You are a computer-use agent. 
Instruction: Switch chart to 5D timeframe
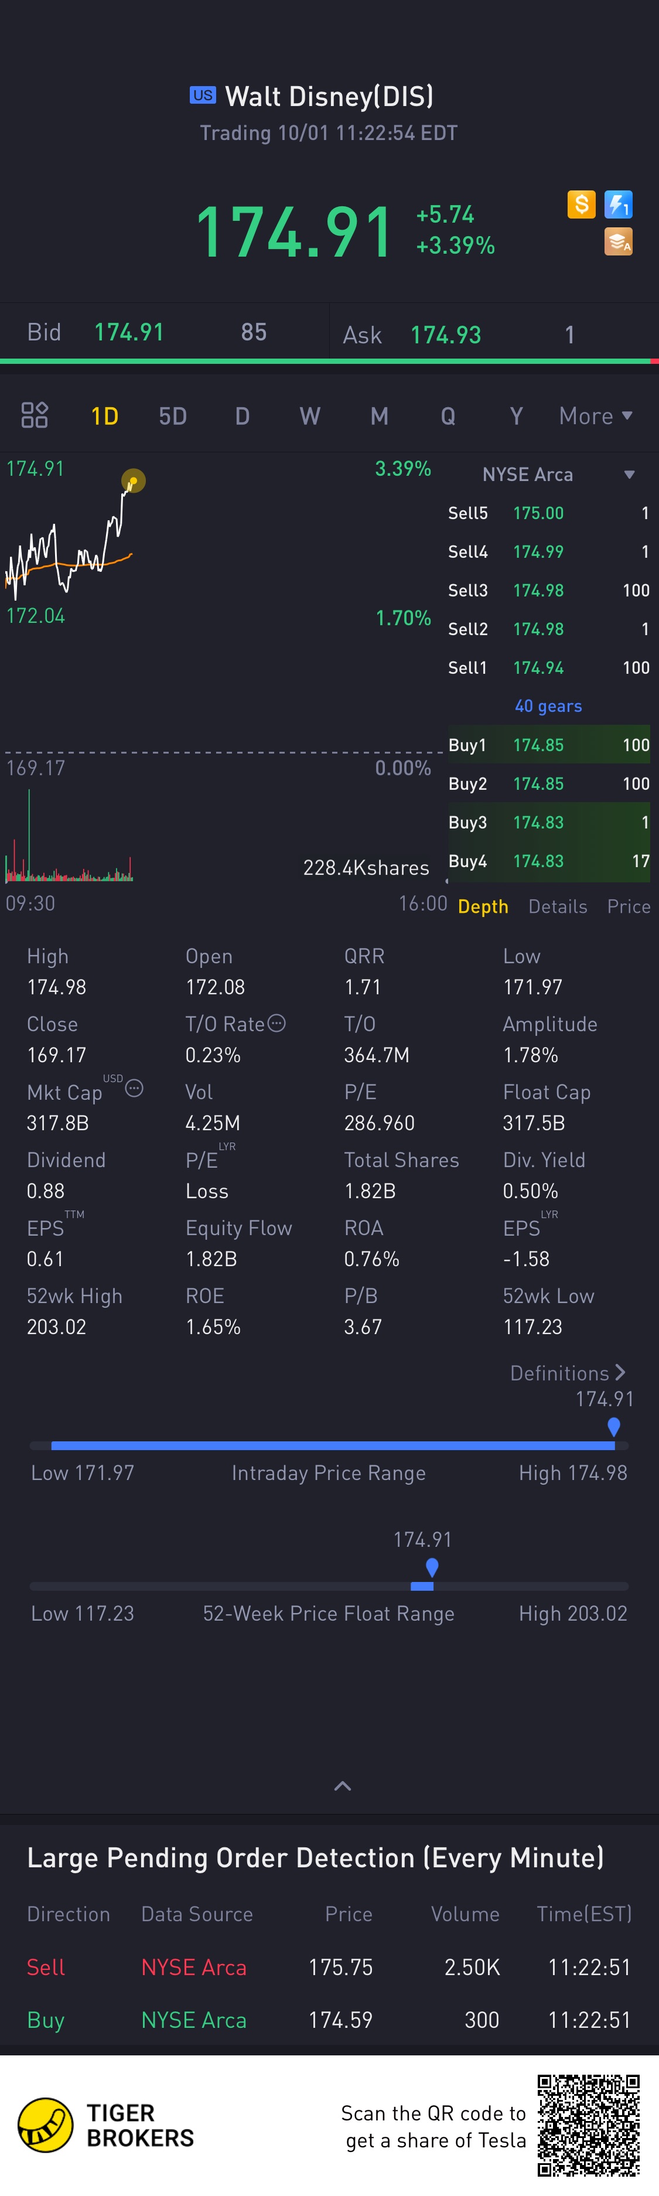[x=173, y=416]
